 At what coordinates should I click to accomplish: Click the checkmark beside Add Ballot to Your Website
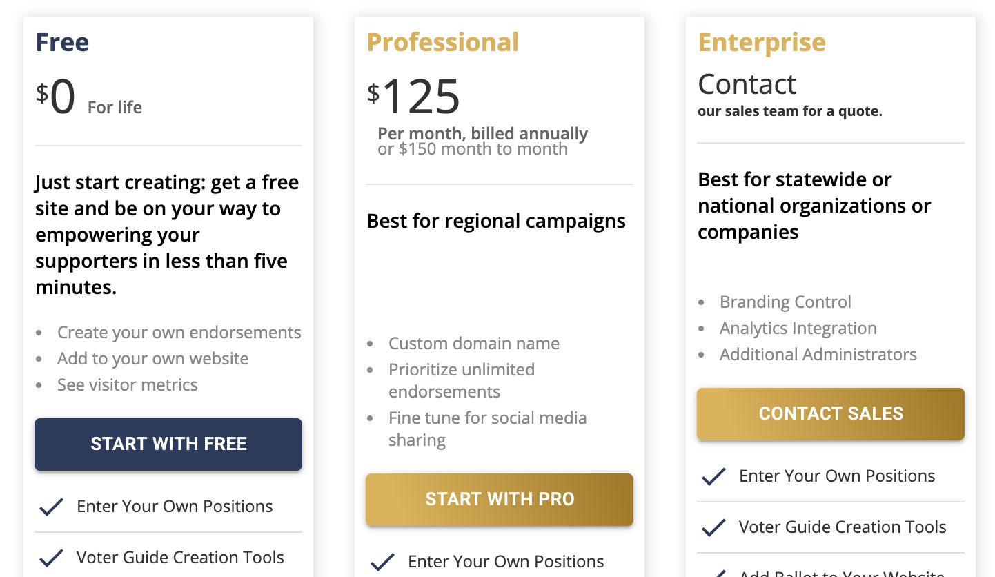(x=713, y=574)
